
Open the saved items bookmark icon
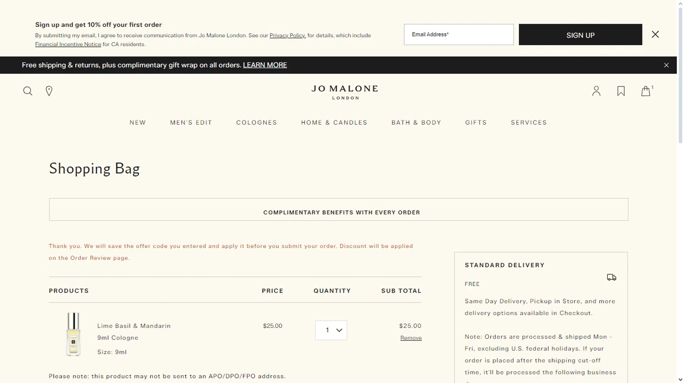pyautogui.click(x=621, y=91)
